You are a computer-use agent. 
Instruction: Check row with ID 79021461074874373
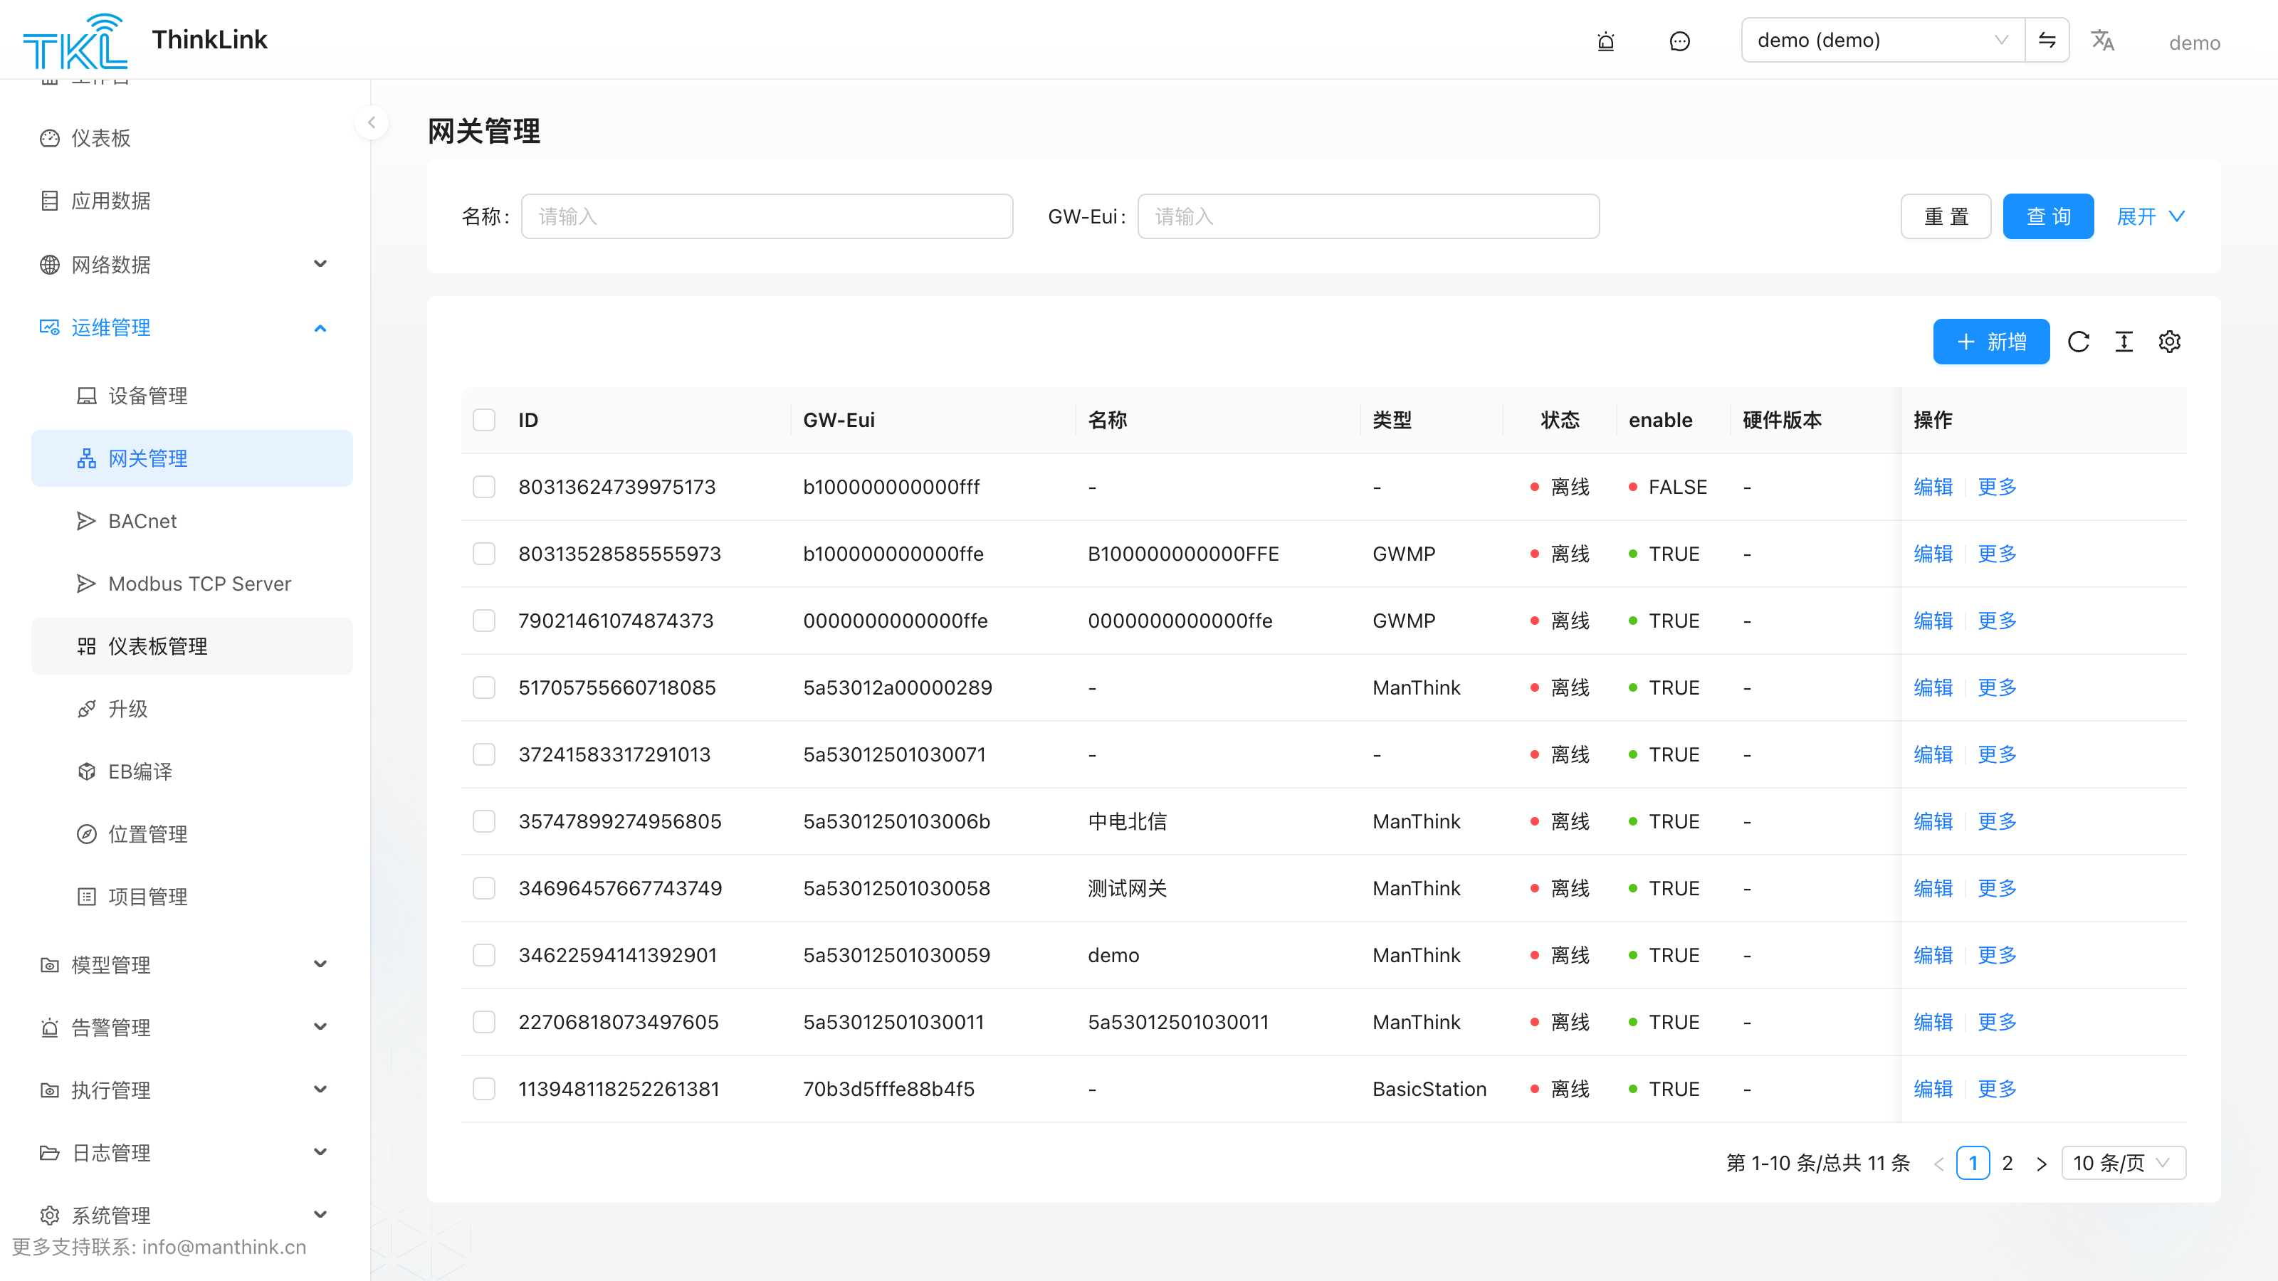click(484, 621)
